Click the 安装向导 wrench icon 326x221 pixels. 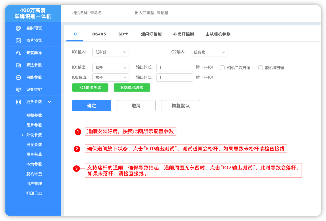tap(18, 53)
